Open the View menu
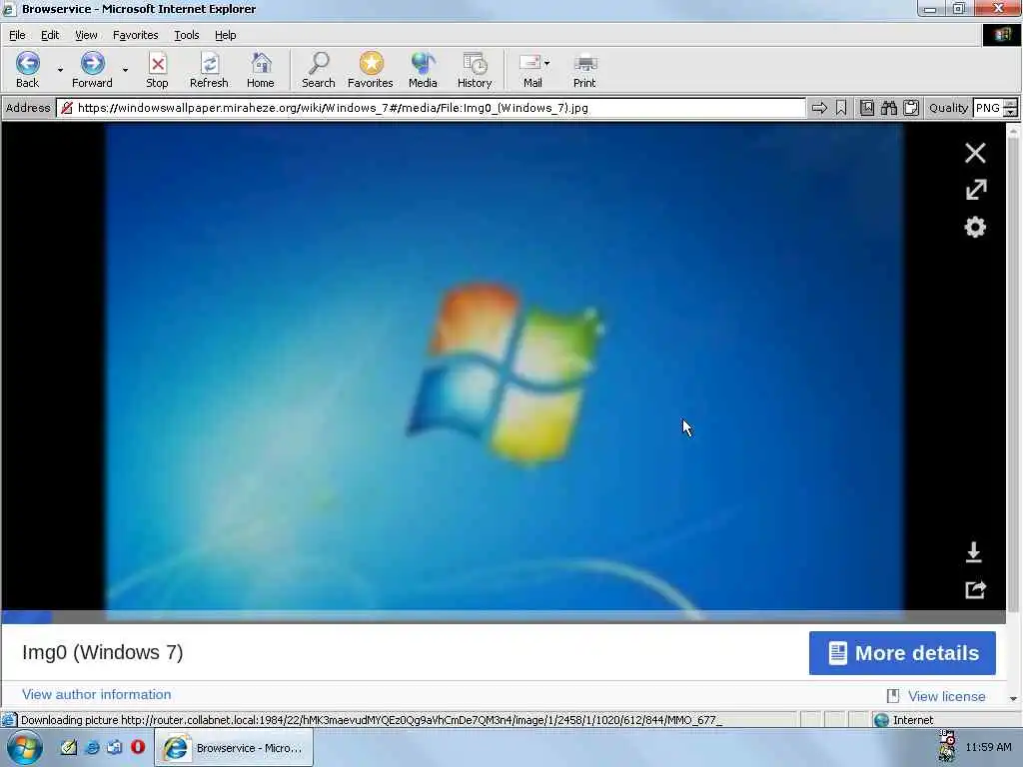Image resolution: width=1023 pixels, height=767 pixels. pyautogui.click(x=86, y=35)
